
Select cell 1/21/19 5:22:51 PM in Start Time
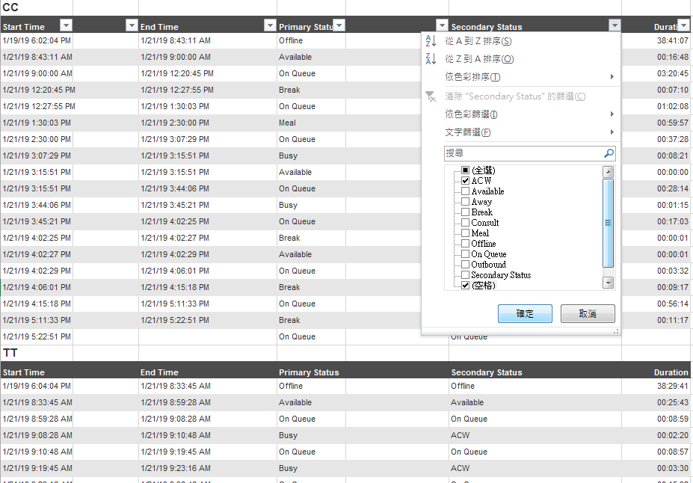tap(36, 336)
